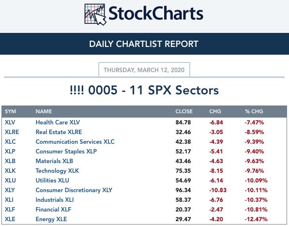The height and width of the screenshot is (226, 289).
Task: Open Consumer Staples XLP chart
Action: pyautogui.click(x=66, y=151)
